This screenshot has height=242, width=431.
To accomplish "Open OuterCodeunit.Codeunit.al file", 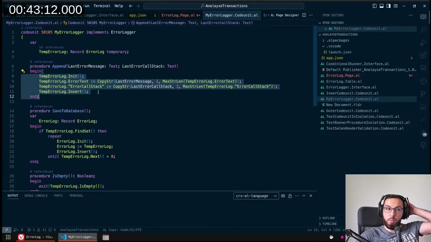I will click(x=352, y=111).
